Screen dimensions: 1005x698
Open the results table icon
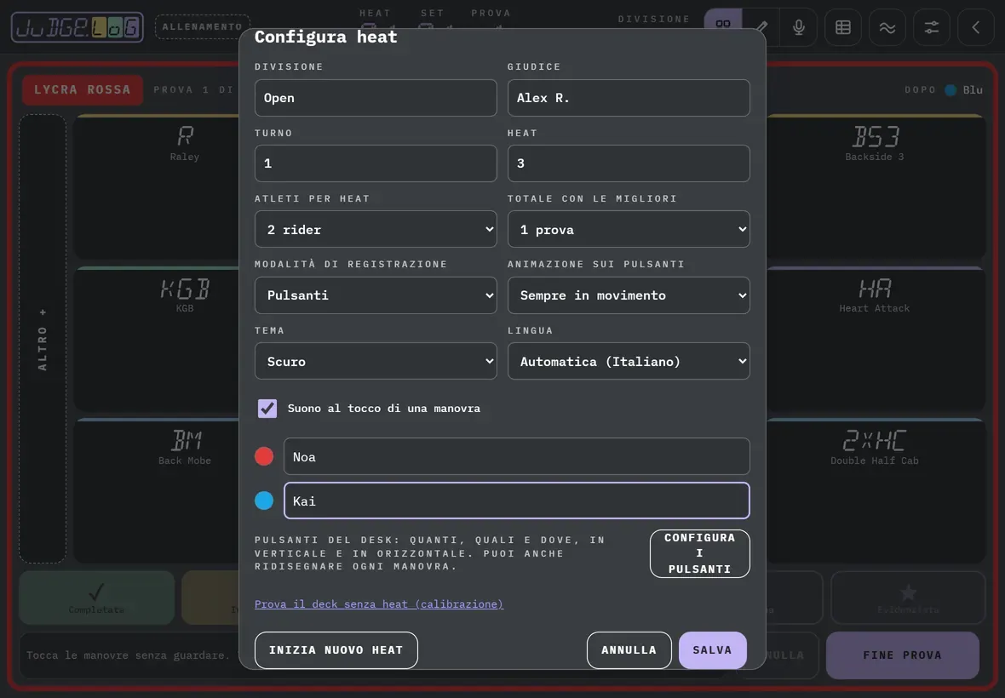tap(843, 27)
